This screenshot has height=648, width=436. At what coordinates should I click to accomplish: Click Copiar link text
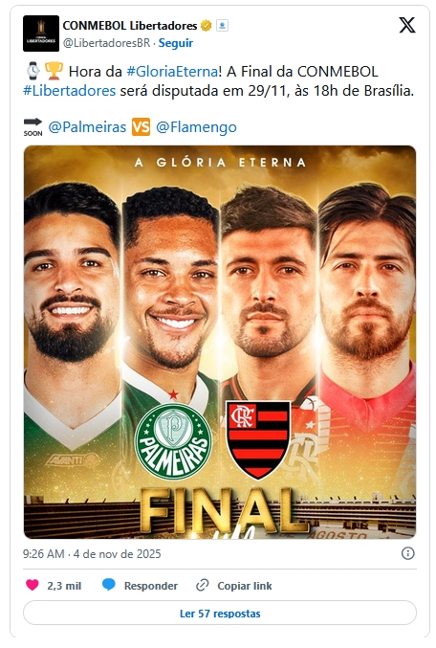pos(245,586)
